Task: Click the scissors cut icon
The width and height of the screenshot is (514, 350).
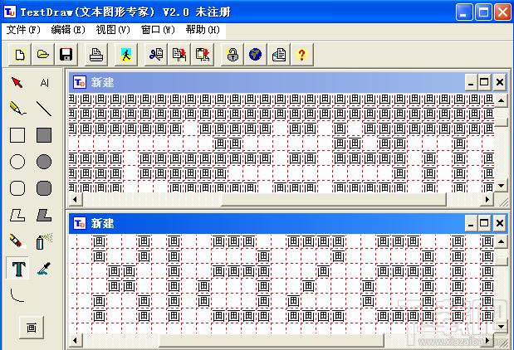Action: 156,55
